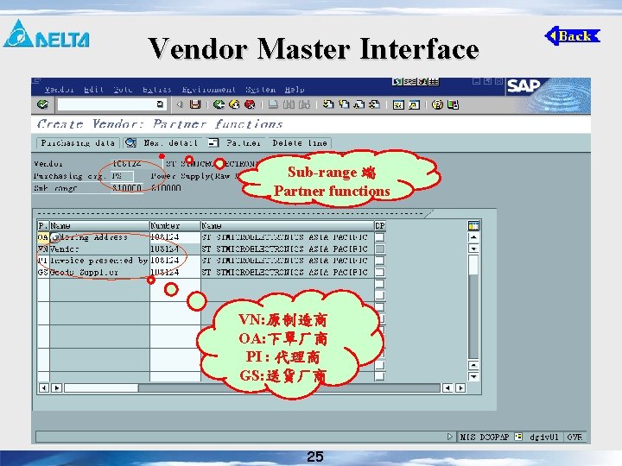Tick CP checkbox for Invoice presented by row
This screenshot has width=622, height=466.
pyautogui.click(x=379, y=261)
